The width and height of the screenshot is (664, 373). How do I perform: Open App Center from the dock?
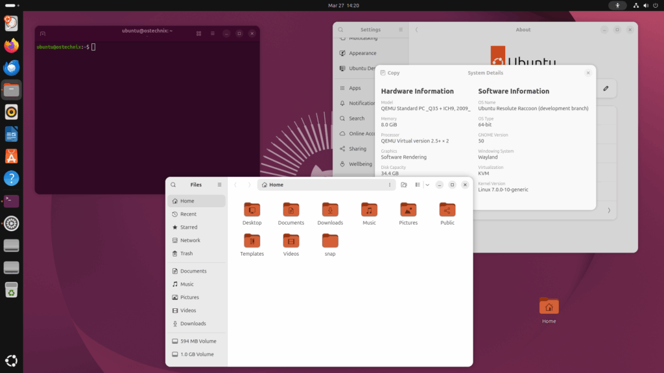12,157
